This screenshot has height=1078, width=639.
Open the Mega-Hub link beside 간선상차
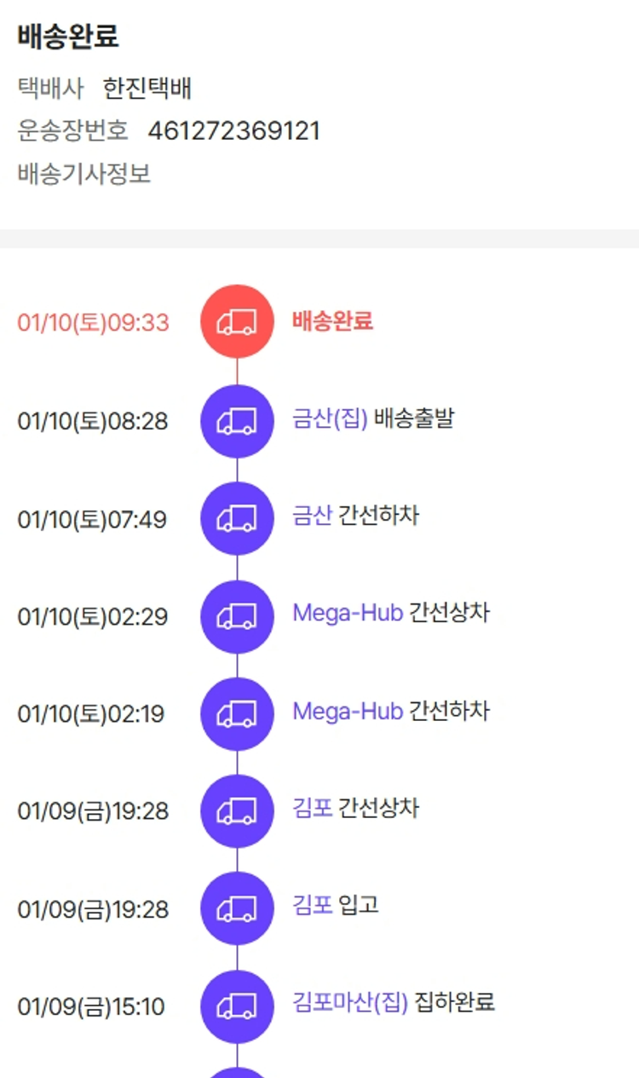click(x=347, y=613)
